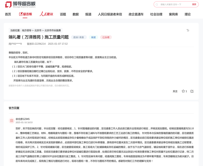Open the 人民建议 menu item
The height and width of the screenshot is (166, 203).
pyautogui.click(x=46, y=14)
